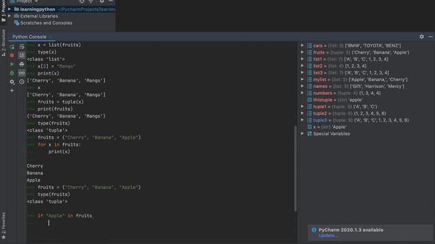Toggle soft-wrap in console toolbar
The height and width of the screenshot is (244, 435).
point(22,47)
